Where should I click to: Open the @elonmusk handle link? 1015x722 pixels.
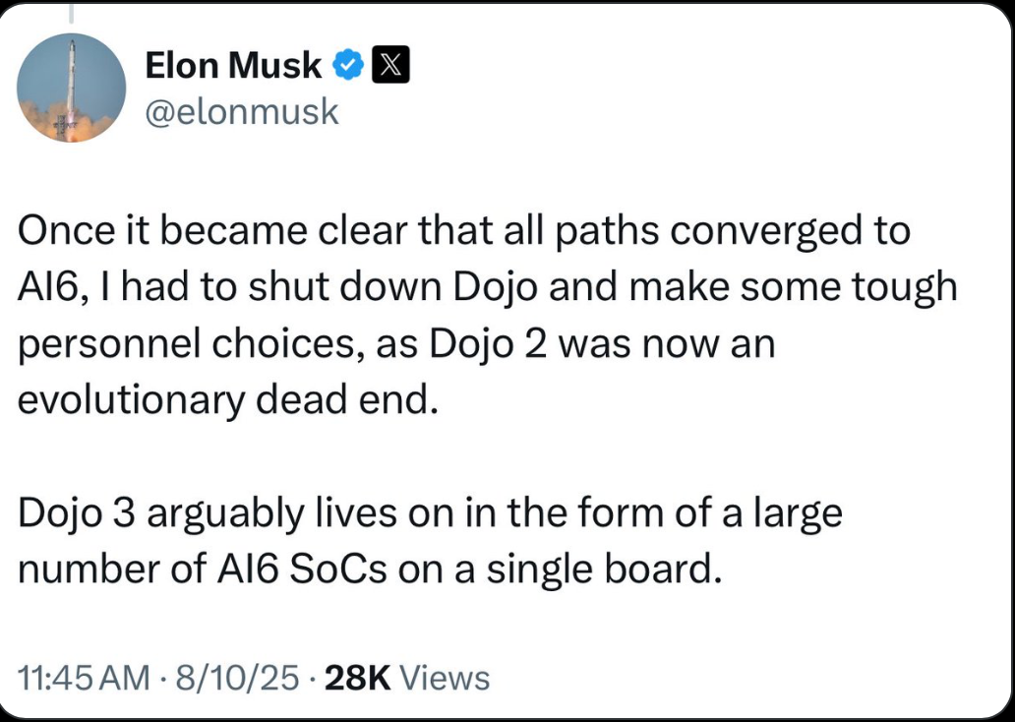(242, 111)
